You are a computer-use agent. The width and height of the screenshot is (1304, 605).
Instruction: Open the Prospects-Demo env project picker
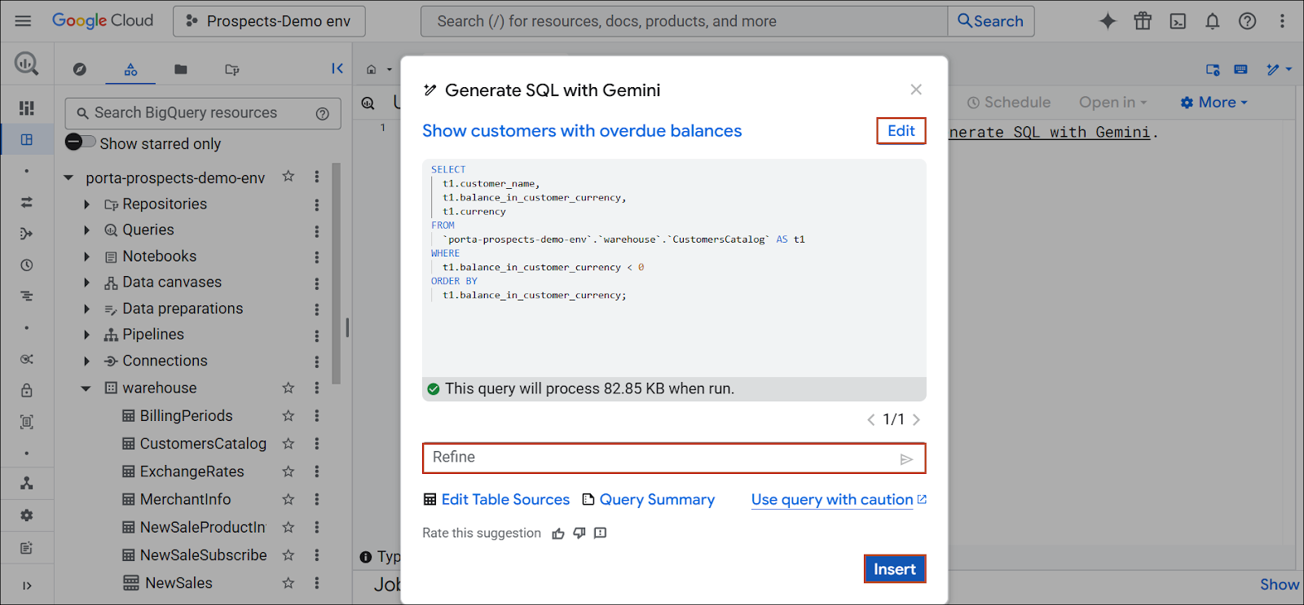(269, 21)
